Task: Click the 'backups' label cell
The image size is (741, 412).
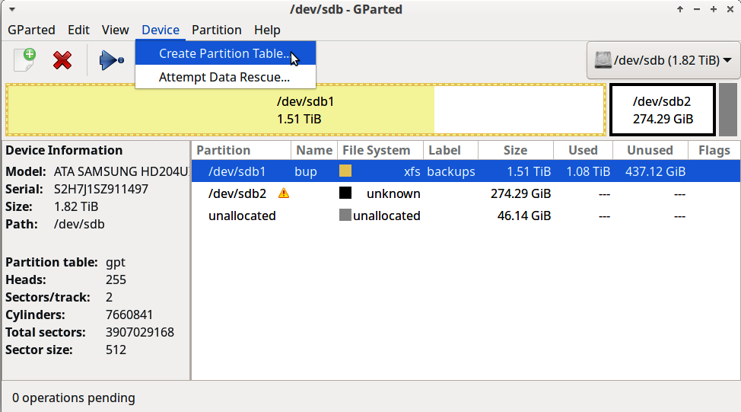Action: (451, 171)
